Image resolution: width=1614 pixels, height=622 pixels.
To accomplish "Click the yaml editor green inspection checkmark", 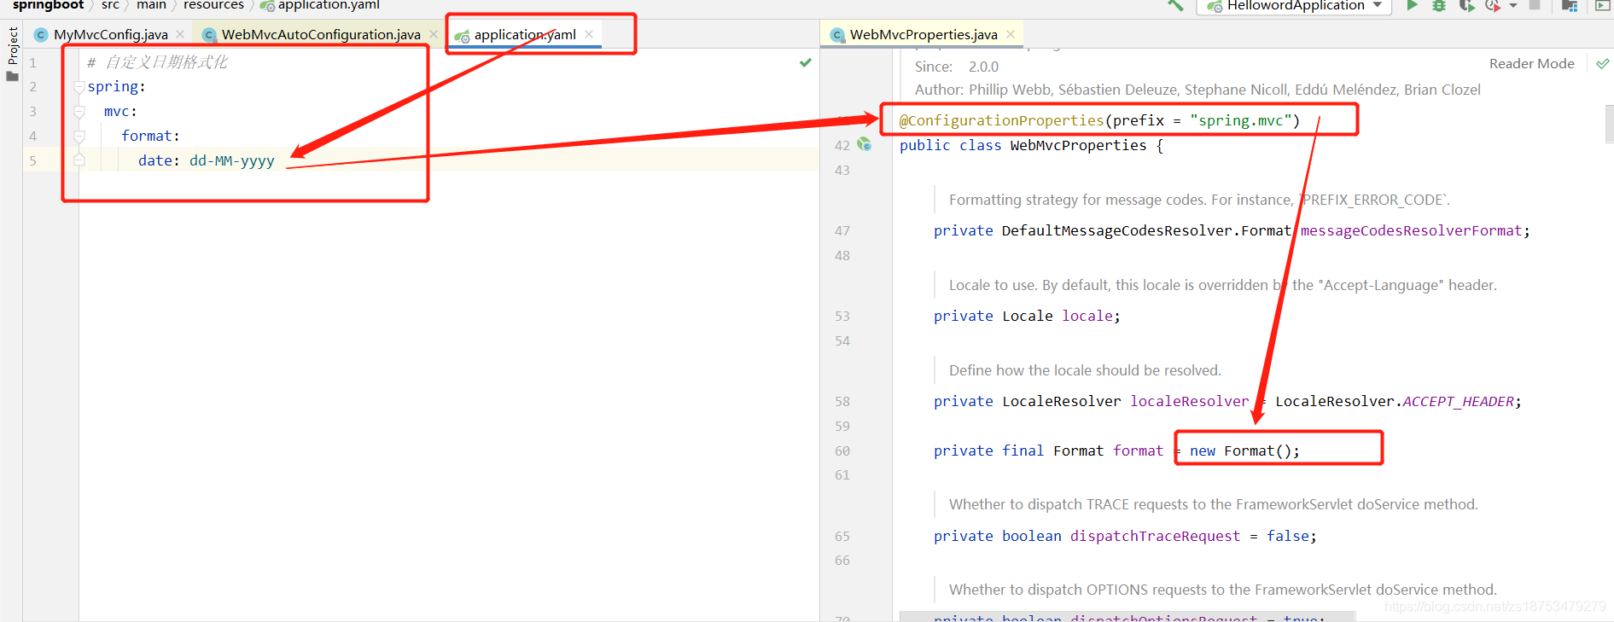I will tap(806, 63).
